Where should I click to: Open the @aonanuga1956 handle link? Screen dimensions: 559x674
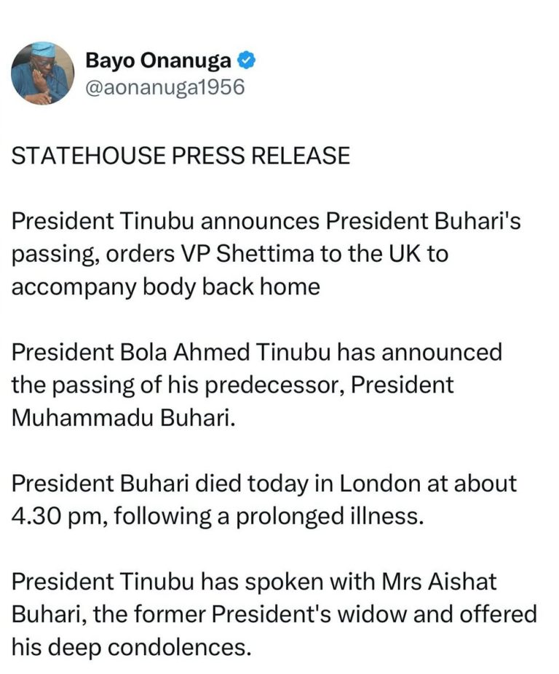pos(164,88)
